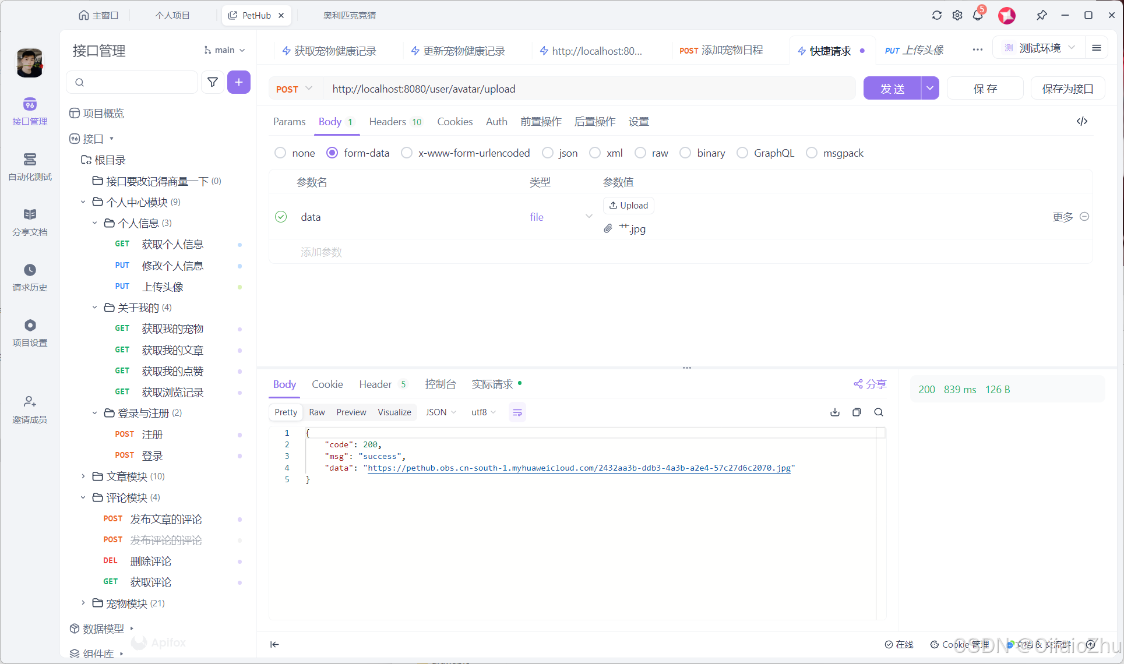Search within the response body
1124x664 pixels.
coord(879,412)
